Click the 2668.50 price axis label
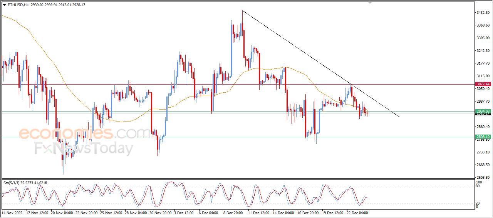 [483, 165]
